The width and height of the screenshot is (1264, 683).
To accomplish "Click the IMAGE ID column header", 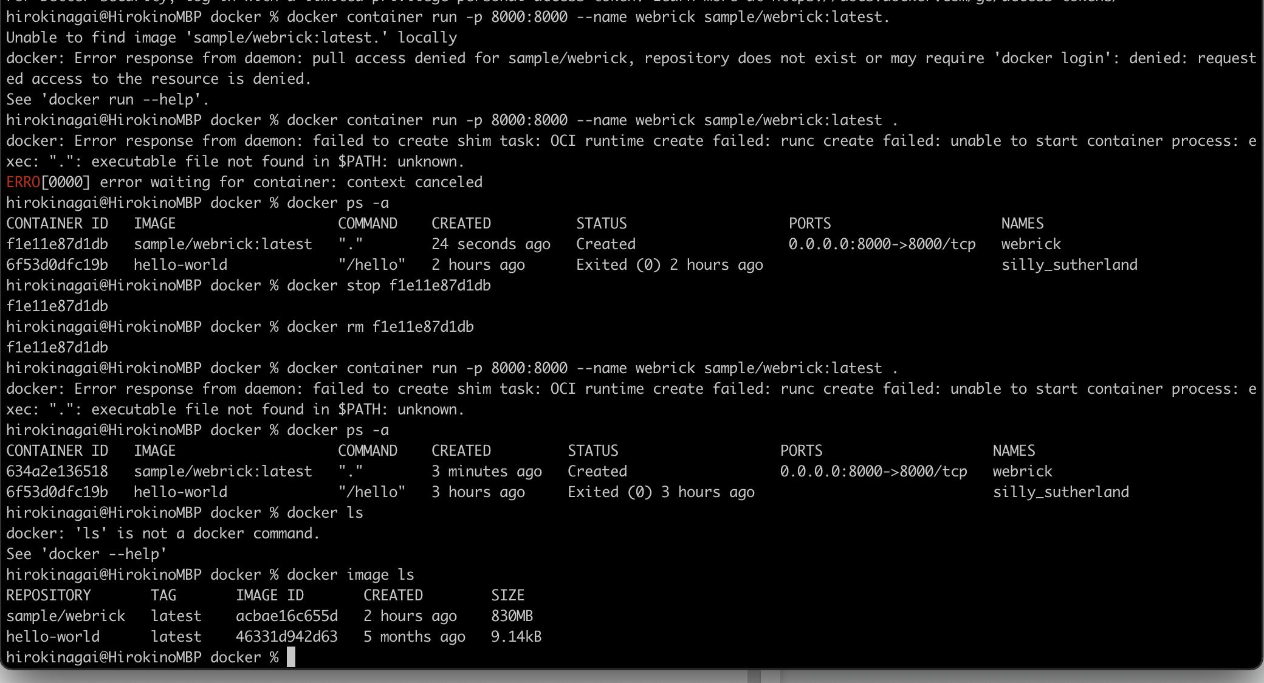I will [x=270, y=595].
